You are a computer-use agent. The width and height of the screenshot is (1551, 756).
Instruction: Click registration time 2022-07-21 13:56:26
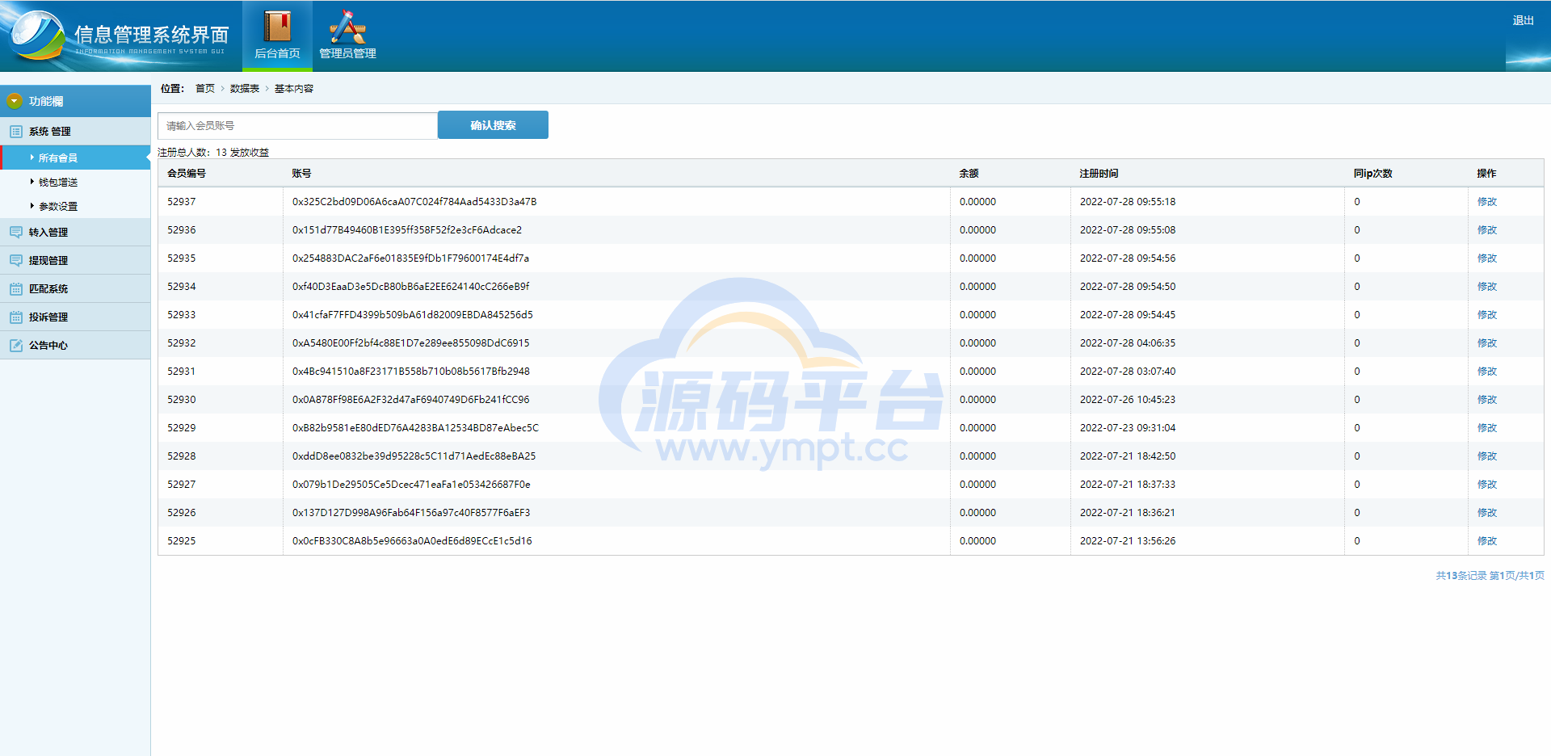(1128, 541)
